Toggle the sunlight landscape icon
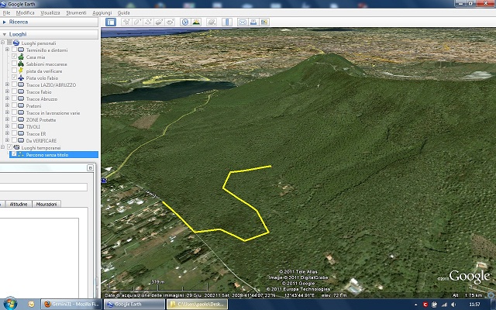The height and width of the screenshot is (310, 496). point(196,22)
